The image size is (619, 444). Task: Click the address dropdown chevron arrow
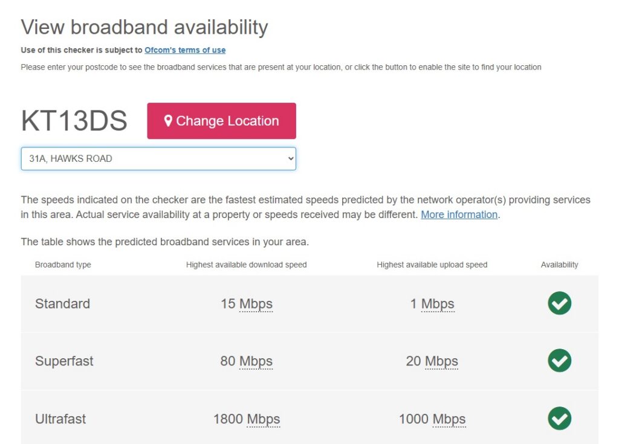(291, 159)
